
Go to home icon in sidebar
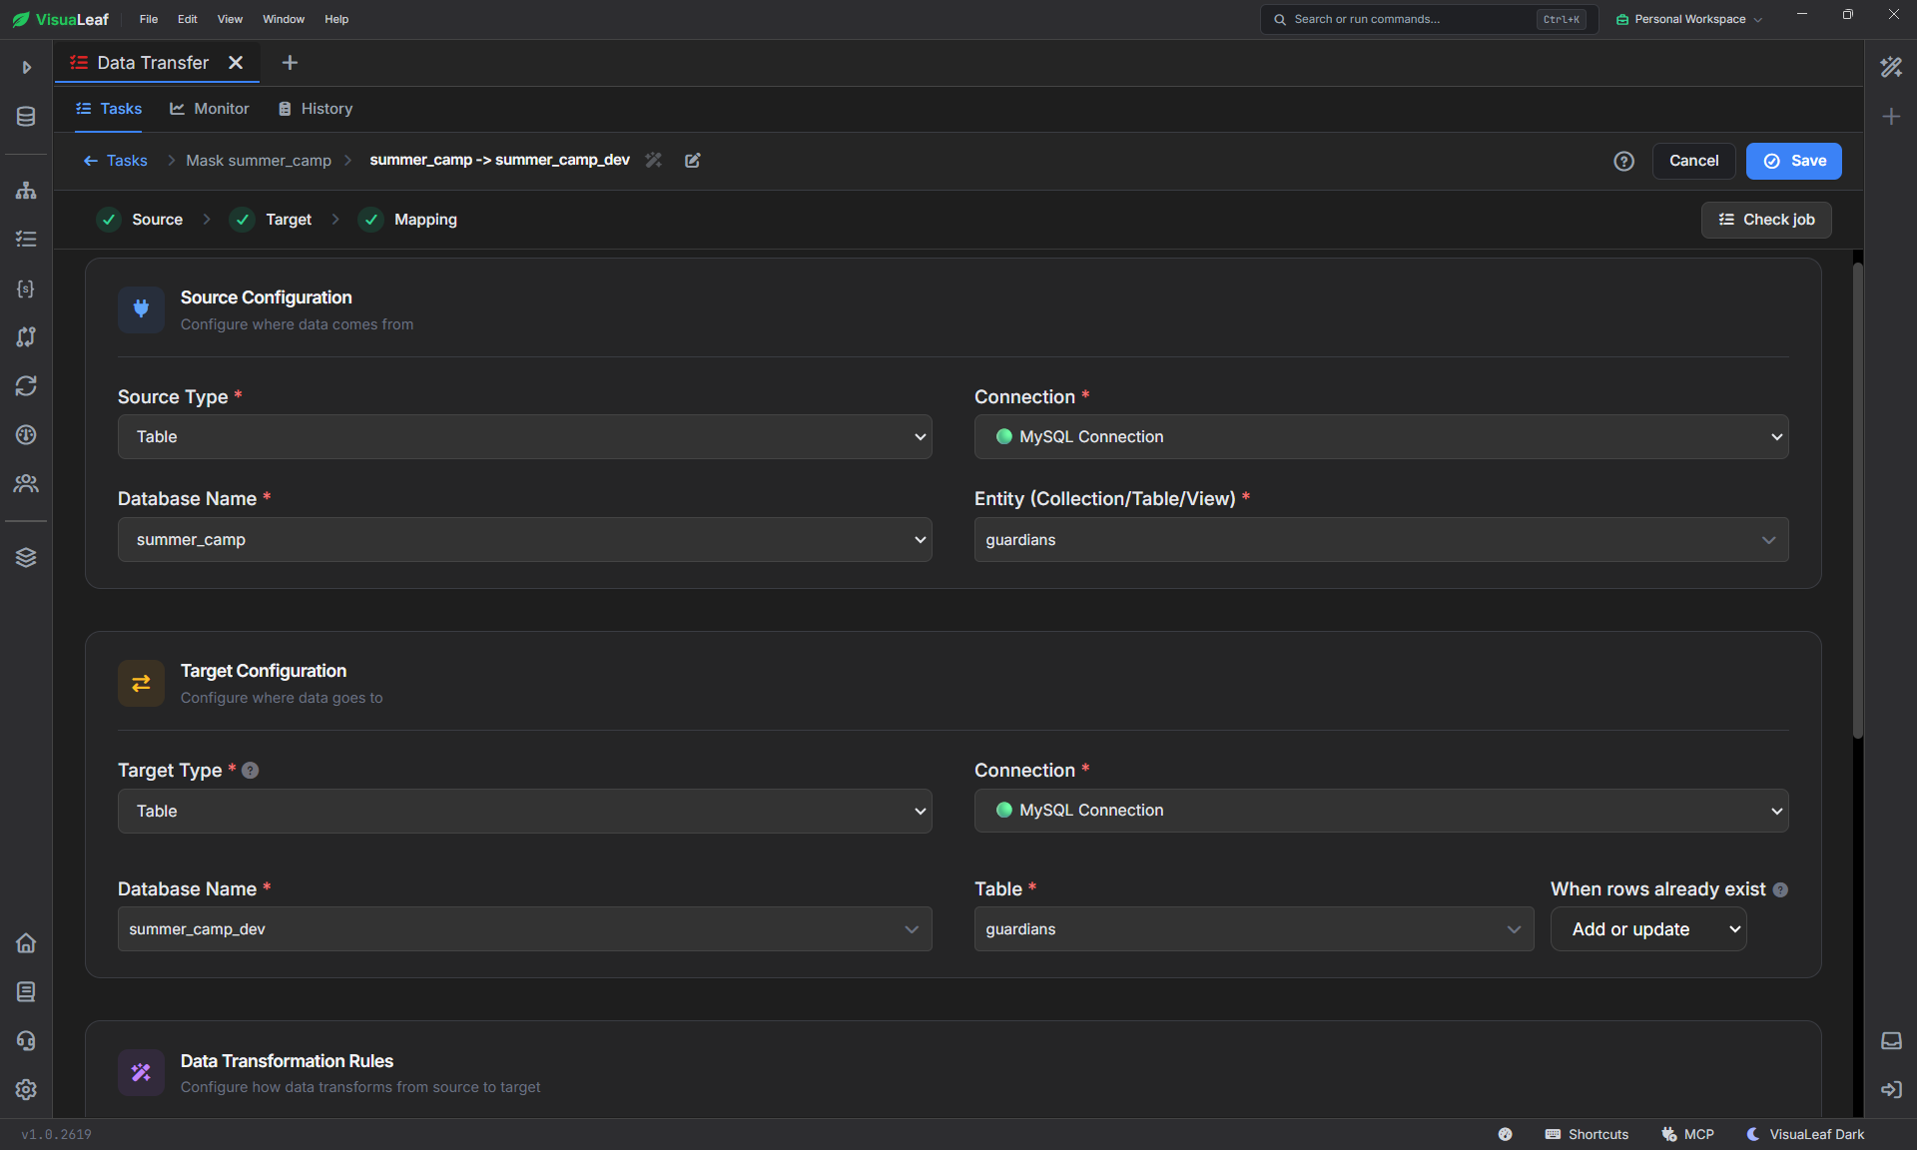point(26,942)
